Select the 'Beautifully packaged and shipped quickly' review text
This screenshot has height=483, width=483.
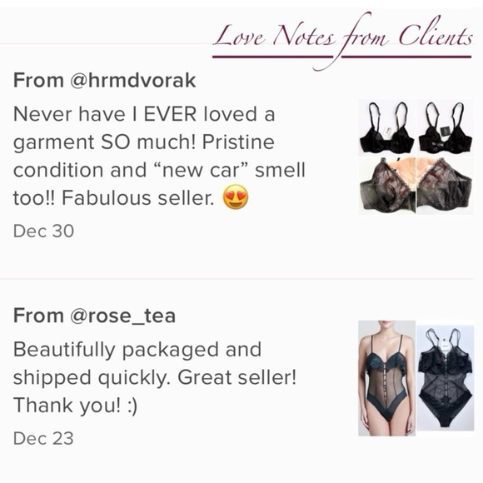click(155, 377)
